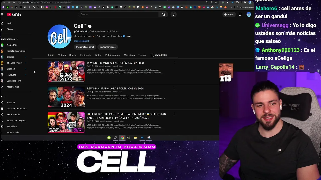Go to browser home page
This screenshot has width=321, height=180.
[14, 2]
